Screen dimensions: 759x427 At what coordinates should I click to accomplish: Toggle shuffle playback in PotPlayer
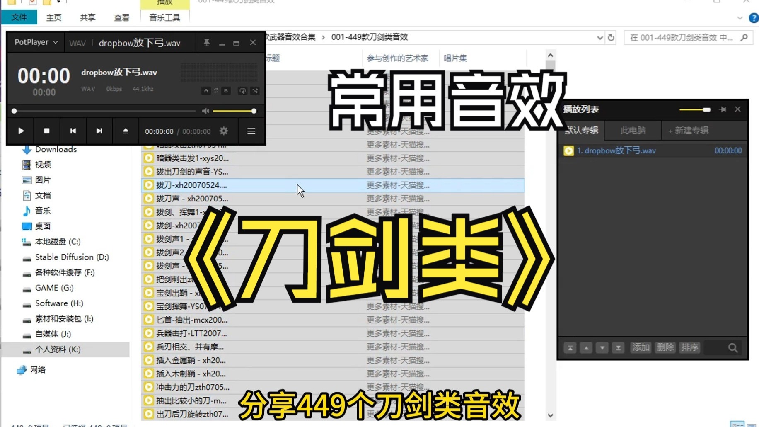(255, 91)
